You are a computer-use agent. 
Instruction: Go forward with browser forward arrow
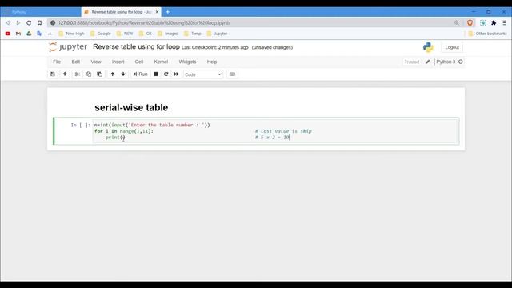(x=18, y=23)
